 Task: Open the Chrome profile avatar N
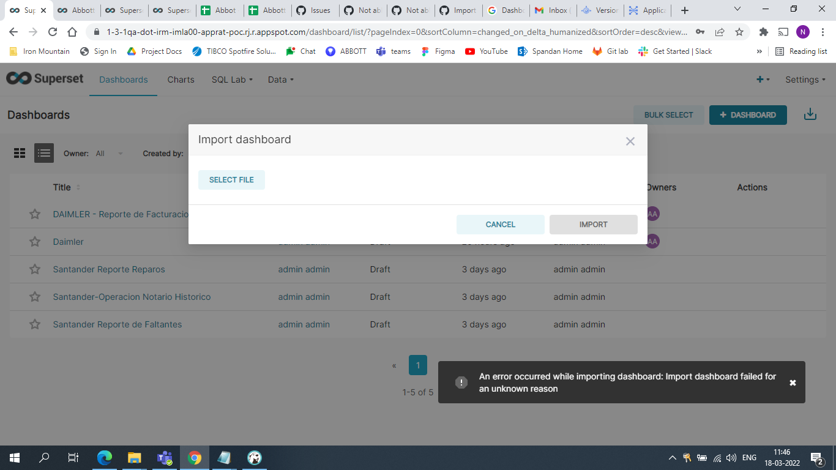[x=803, y=32]
